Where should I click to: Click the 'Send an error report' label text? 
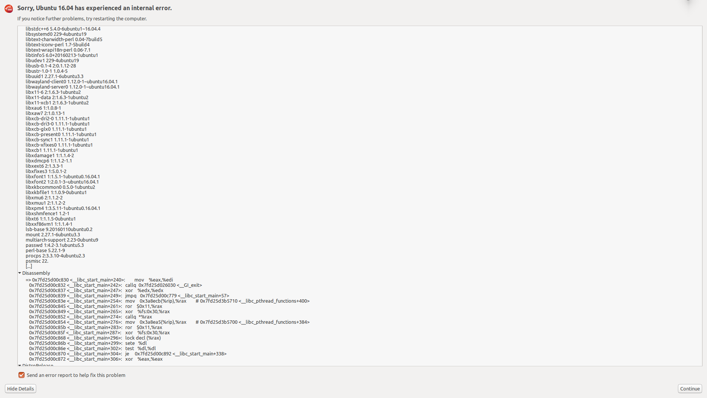click(76, 375)
